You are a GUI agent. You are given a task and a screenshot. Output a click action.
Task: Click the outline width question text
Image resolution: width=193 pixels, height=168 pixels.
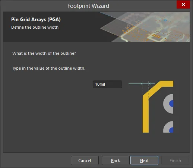44,53
